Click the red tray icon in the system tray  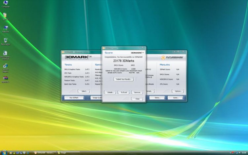point(233,153)
